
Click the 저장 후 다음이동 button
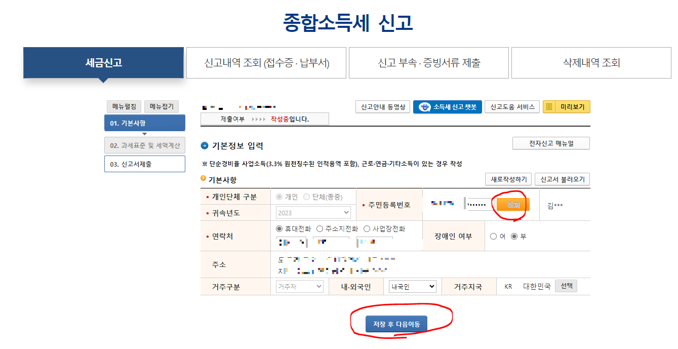pyautogui.click(x=396, y=324)
